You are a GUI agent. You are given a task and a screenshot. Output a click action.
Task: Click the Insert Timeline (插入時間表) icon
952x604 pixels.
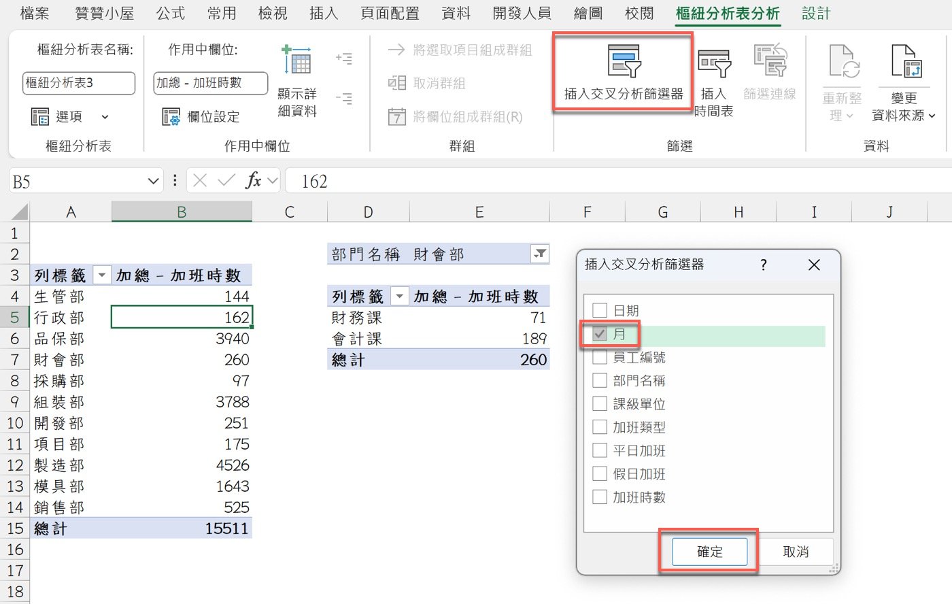tap(713, 63)
